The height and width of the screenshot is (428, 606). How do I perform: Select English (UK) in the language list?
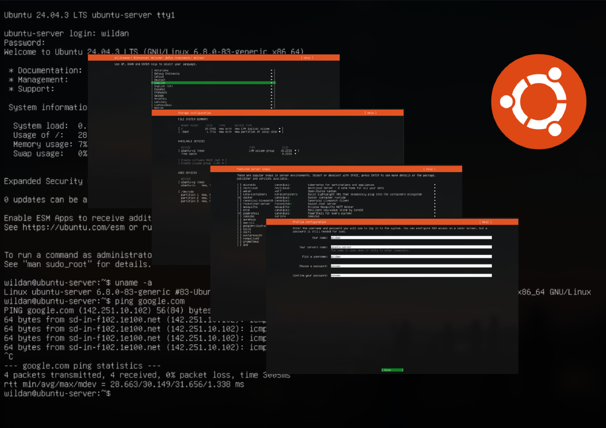[x=213, y=86]
